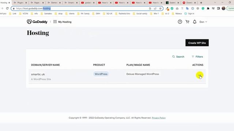Open the Sign In bookmark
This screenshot has height=131, width=234.
point(189,13)
